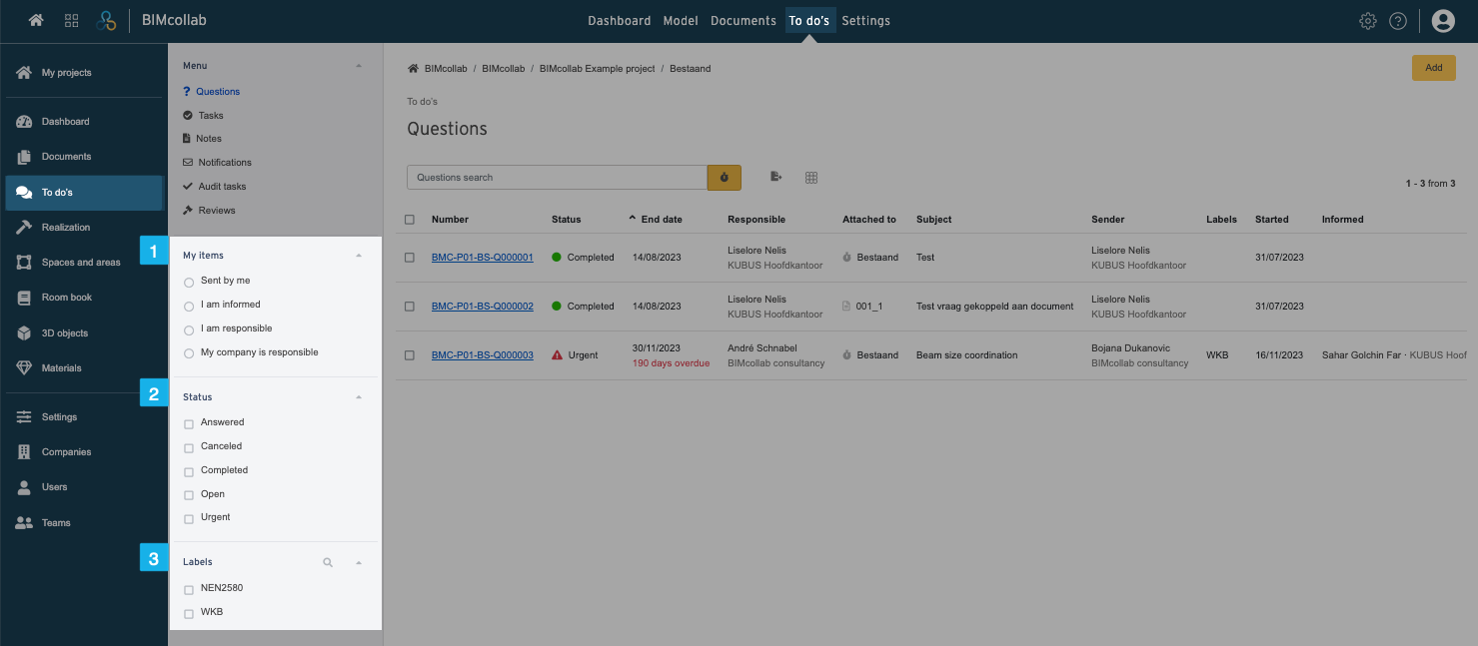Image resolution: width=1478 pixels, height=646 pixels.
Task: Open the user profile avatar
Action: (x=1443, y=21)
